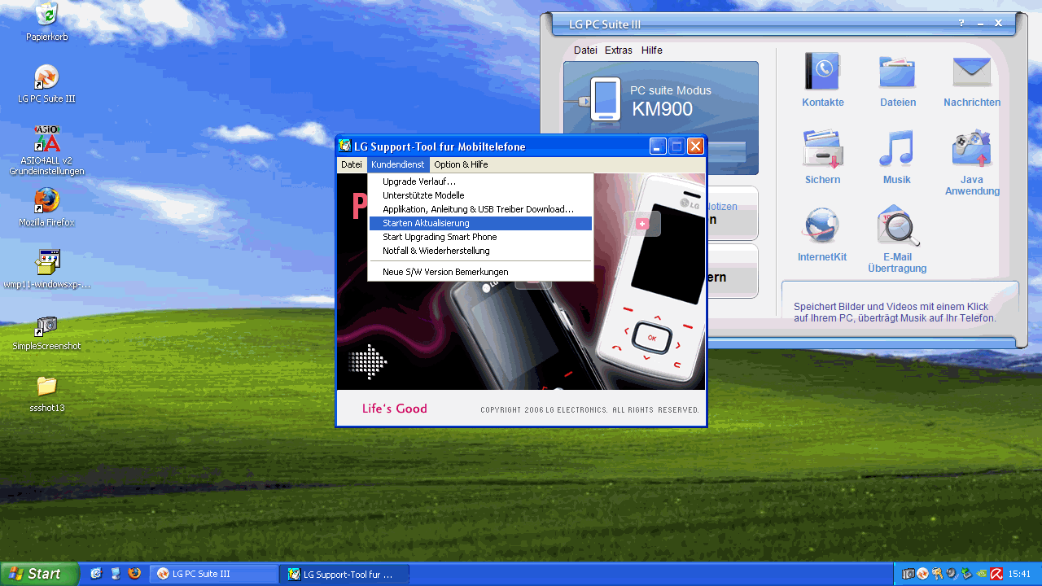Image resolution: width=1042 pixels, height=586 pixels.
Task: Click Safely Remove Hardware tray icon
Action: [x=966, y=574]
